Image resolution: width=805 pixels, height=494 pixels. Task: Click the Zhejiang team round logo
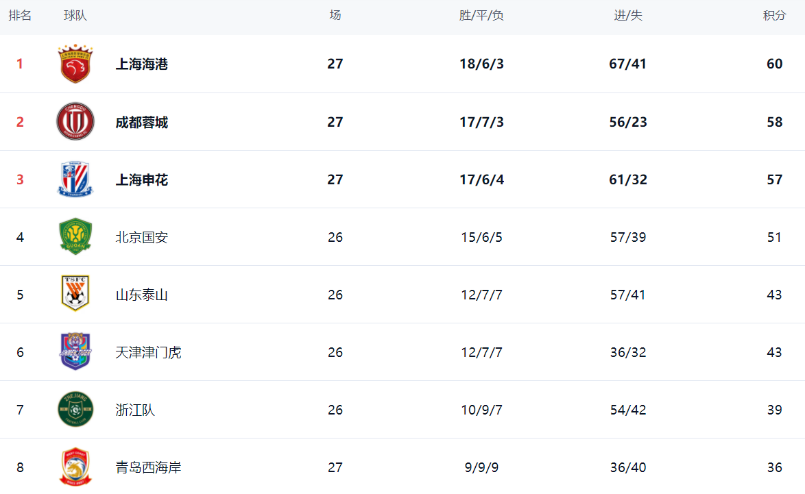click(75, 410)
